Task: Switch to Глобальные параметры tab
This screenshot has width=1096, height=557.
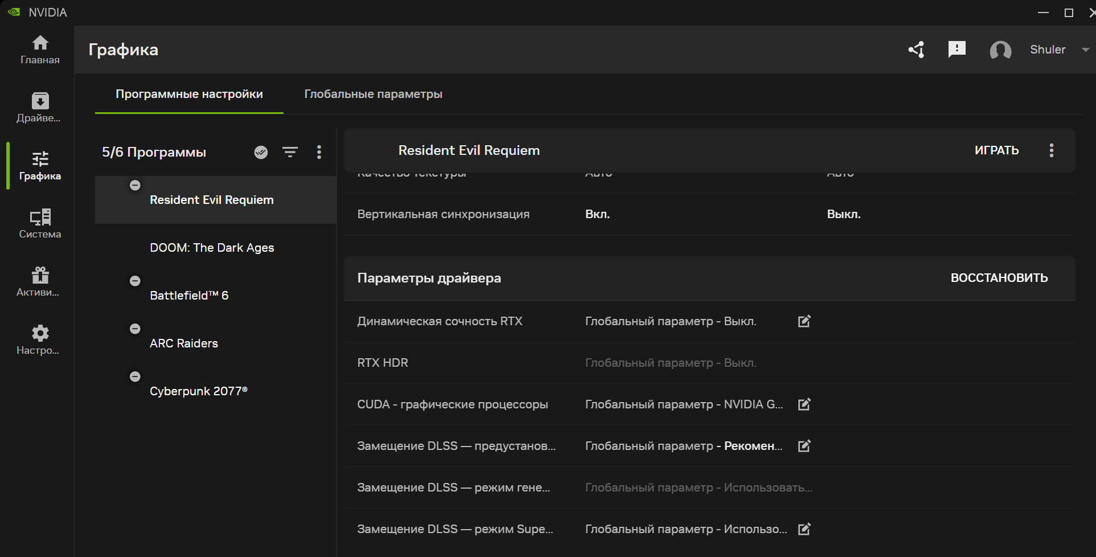Action: 373,94
